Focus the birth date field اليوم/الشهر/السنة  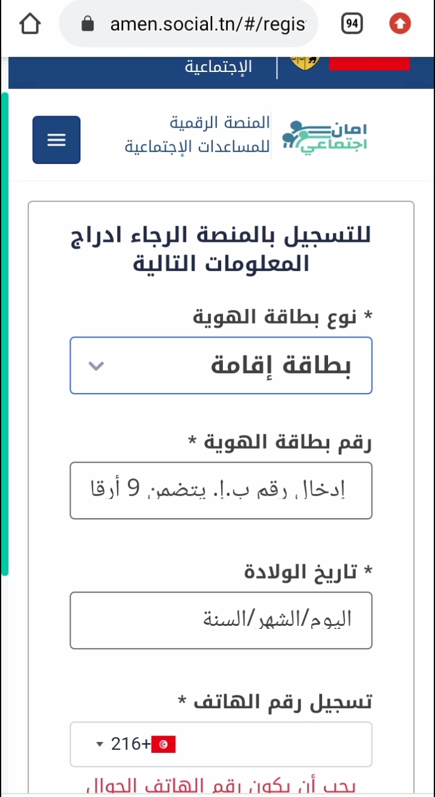pyautogui.click(x=221, y=620)
